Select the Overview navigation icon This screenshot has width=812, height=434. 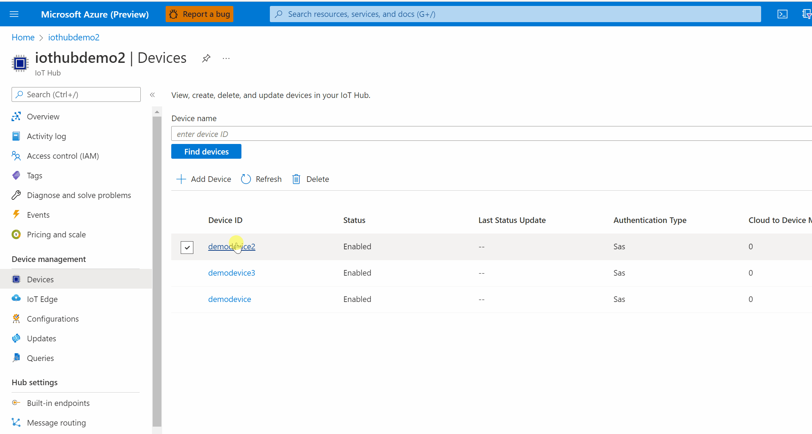(x=16, y=116)
